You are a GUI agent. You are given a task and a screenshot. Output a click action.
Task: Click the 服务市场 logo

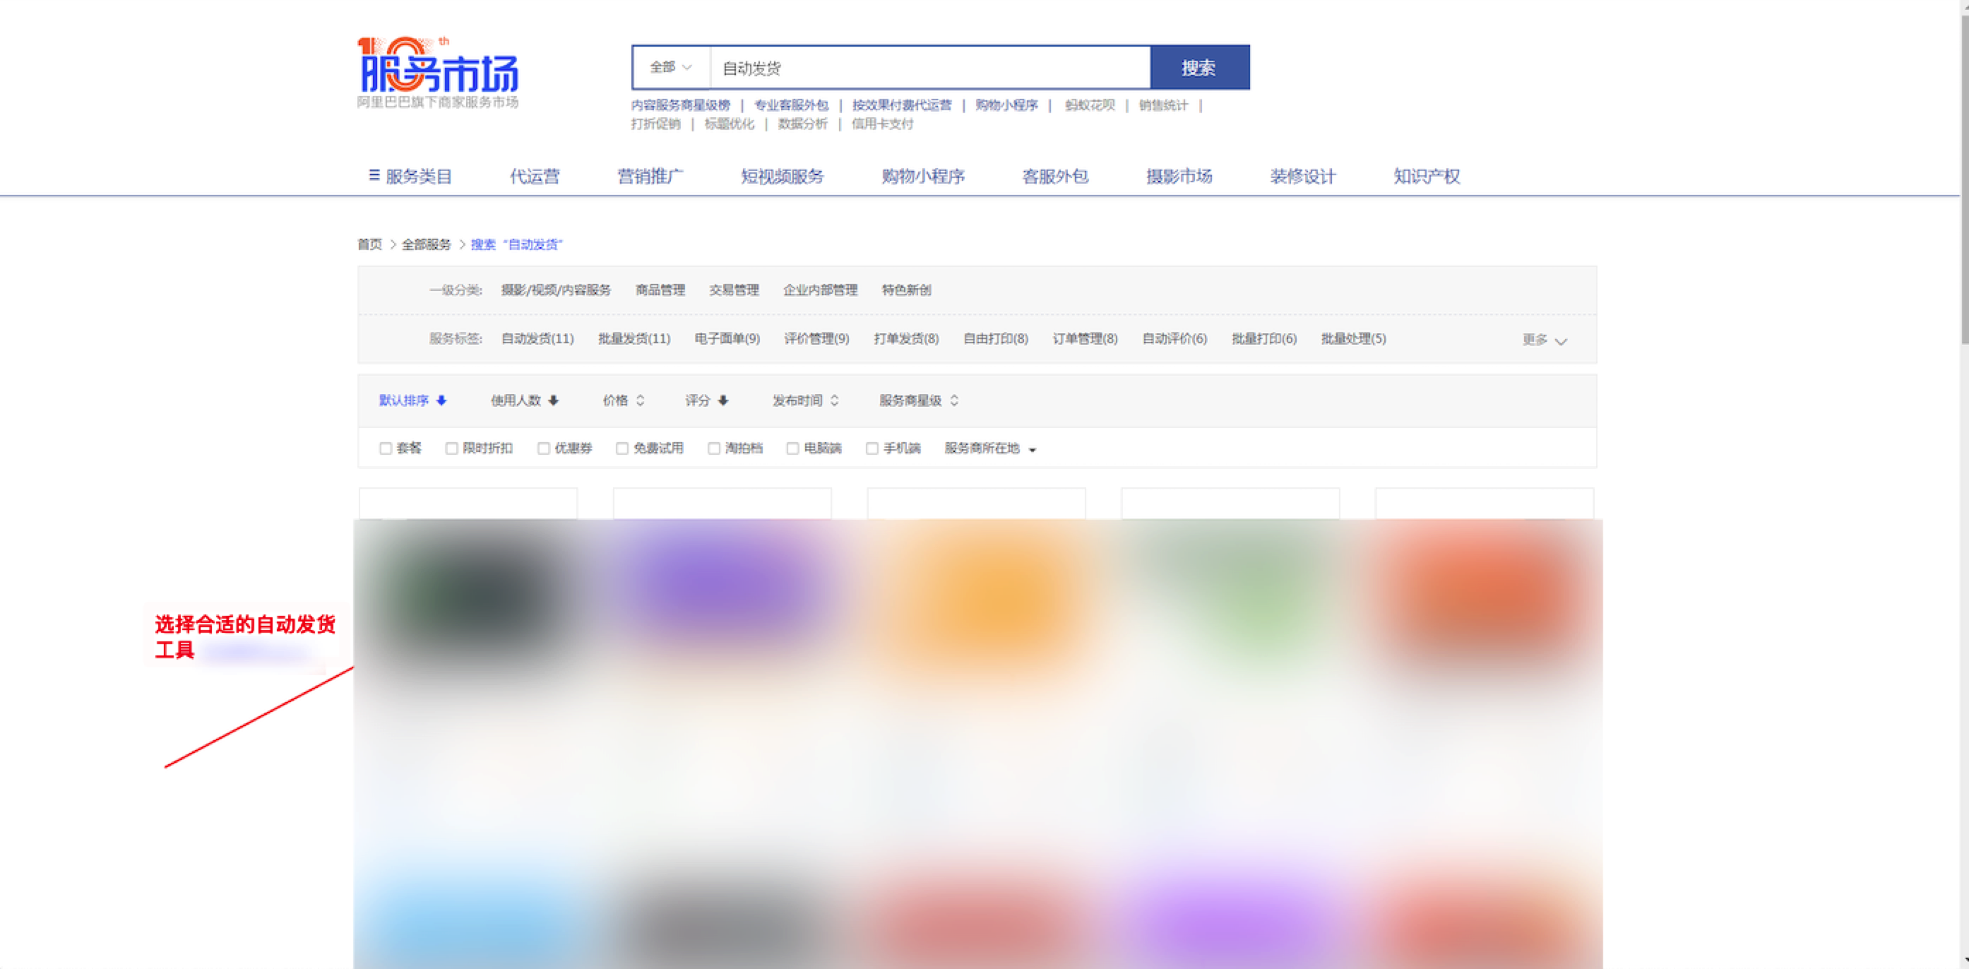(x=438, y=73)
